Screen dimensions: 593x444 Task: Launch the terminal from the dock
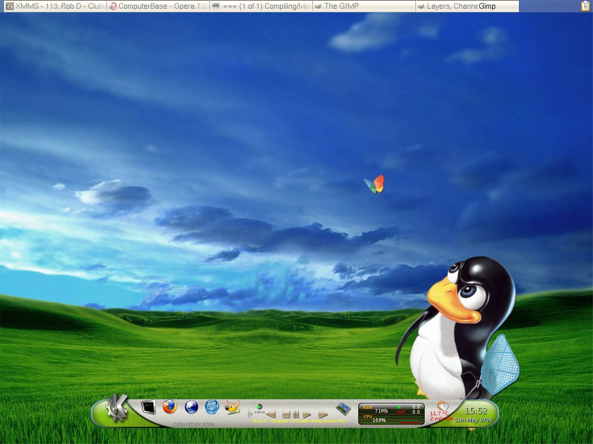click(x=148, y=407)
